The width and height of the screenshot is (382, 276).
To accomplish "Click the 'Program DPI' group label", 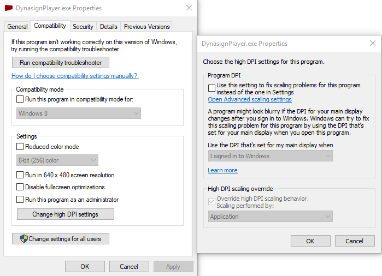I will click(x=224, y=75).
